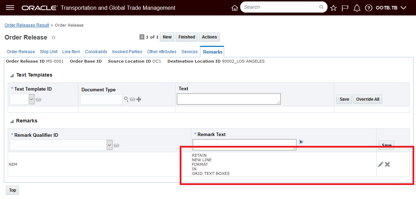Viewport: 416px width, 199px height.
Task: Go to the Home page icon
Action: point(235,8)
